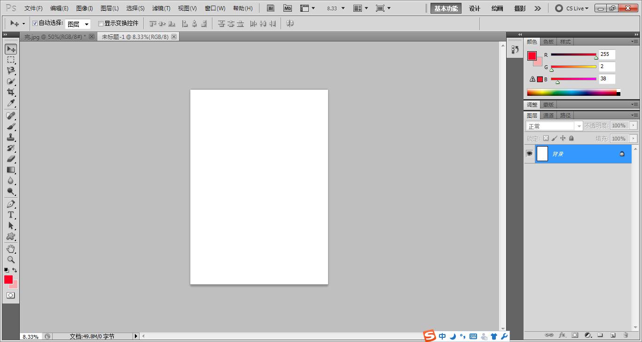Select the Rectangular Marquee tool

11,60
